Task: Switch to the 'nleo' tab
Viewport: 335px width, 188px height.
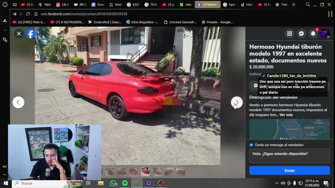Action: pyautogui.click(x=186, y=5)
